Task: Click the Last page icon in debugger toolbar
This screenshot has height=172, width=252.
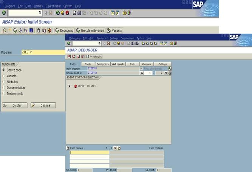Action: (155, 43)
